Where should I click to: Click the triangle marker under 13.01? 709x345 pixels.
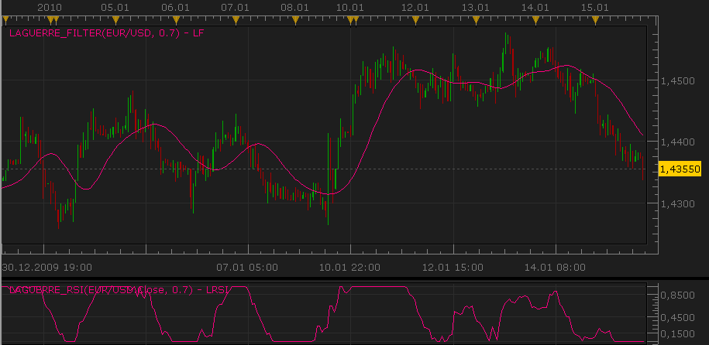476,19
